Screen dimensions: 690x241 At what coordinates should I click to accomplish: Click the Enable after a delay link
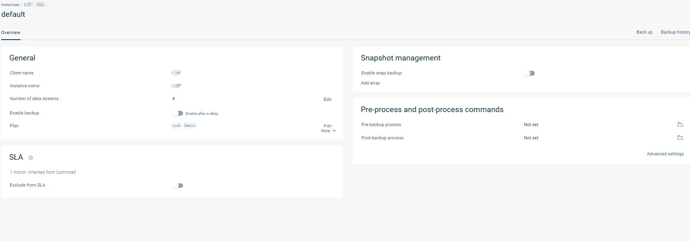(202, 114)
